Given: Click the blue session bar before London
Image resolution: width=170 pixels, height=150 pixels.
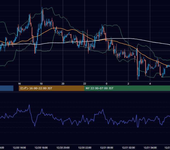Looking at the screenshot, I should point(6,88).
